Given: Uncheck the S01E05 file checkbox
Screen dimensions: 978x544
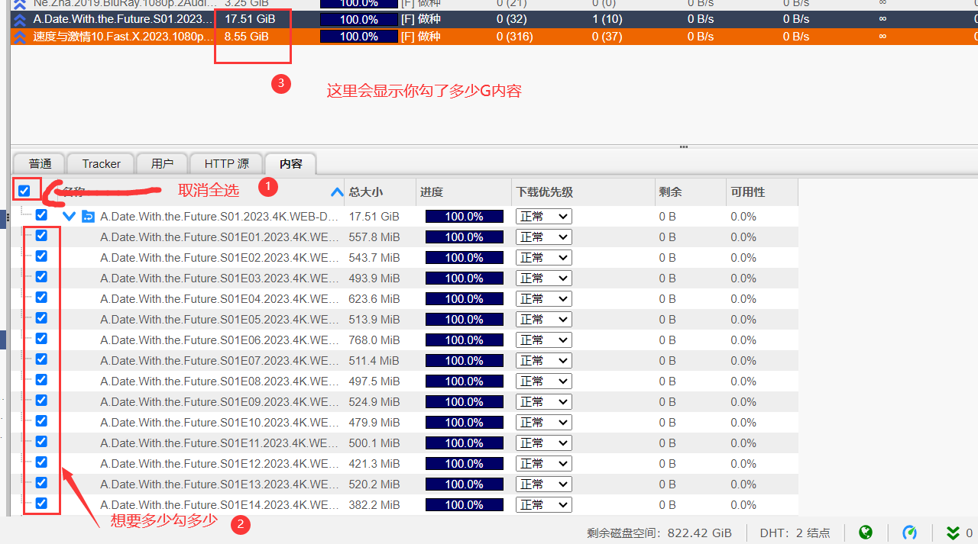Looking at the screenshot, I should click(41, 318).
